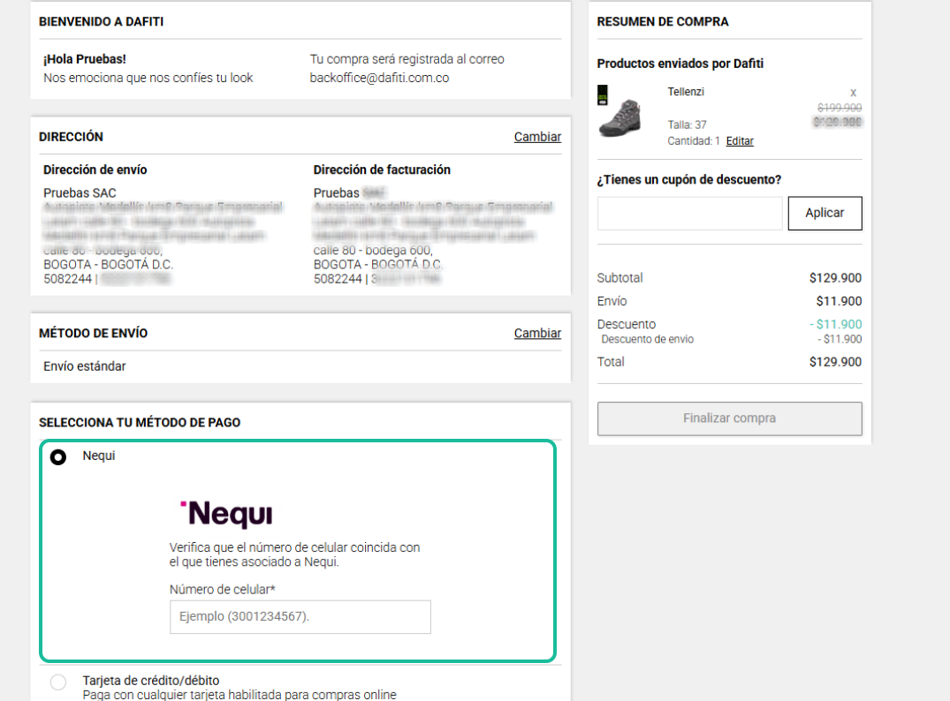The image size is (950, 701).
Task: Select the Tarjeta de crédito/débito payment option
Action: tap(58, 682)
